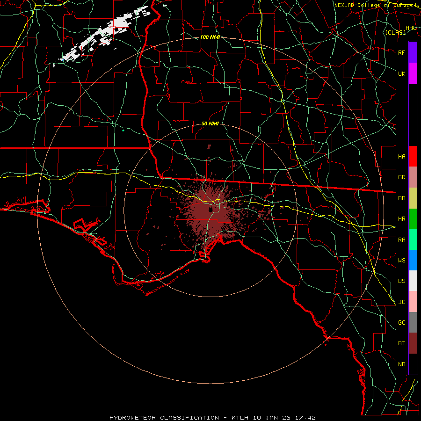Click the GR legend label text

[x=402, y=177]
